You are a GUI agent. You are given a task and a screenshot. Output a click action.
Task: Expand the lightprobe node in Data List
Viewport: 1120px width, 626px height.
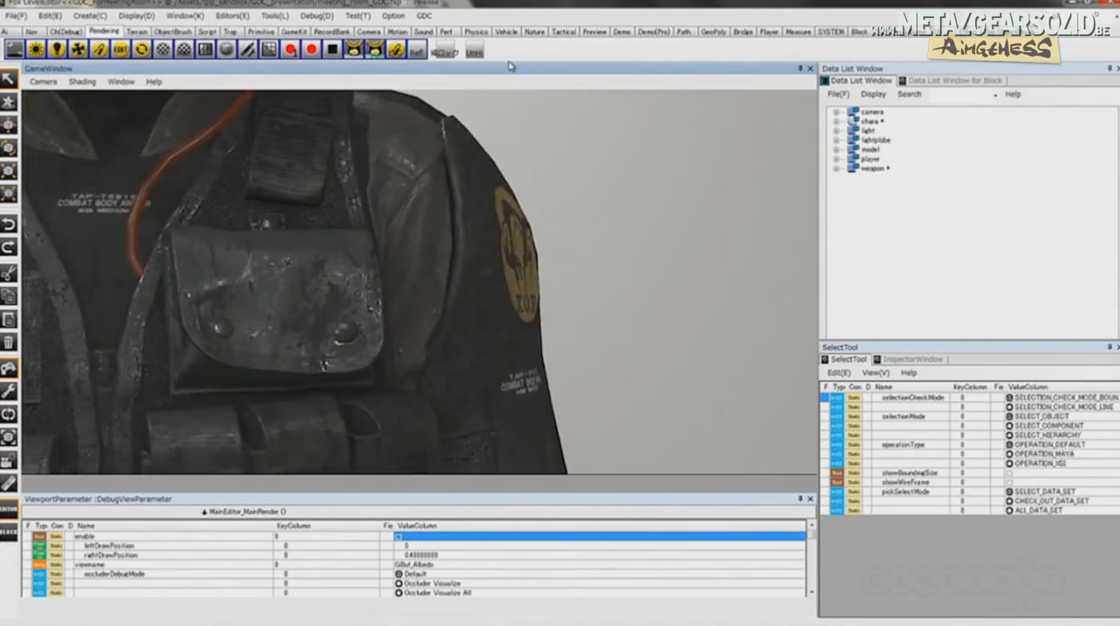pyautogui.click(x=836, y=140)
